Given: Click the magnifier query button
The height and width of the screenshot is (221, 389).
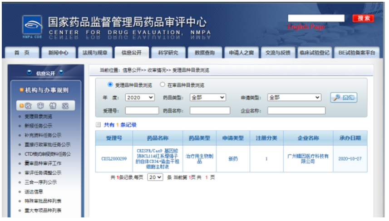Looking at the screenshot, I should click(343, 98).
